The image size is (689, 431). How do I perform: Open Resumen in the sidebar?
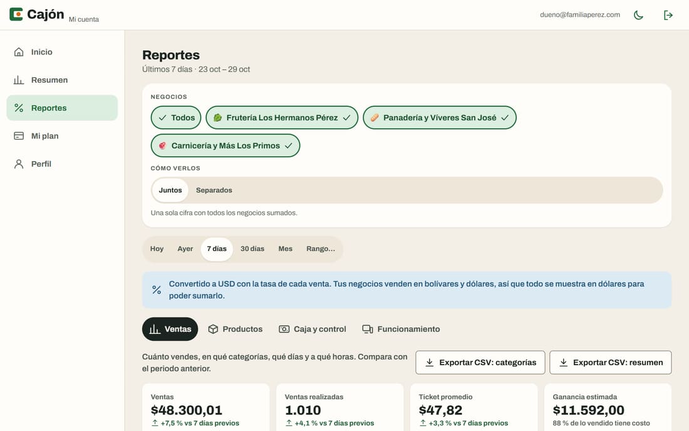click(x=62, y=80)
